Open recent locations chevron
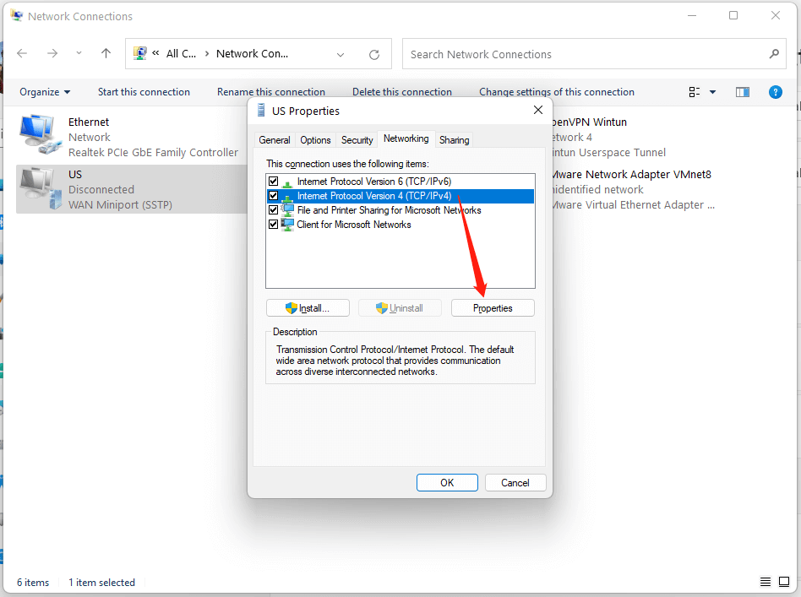801x597 pixels. click(79, 53)
